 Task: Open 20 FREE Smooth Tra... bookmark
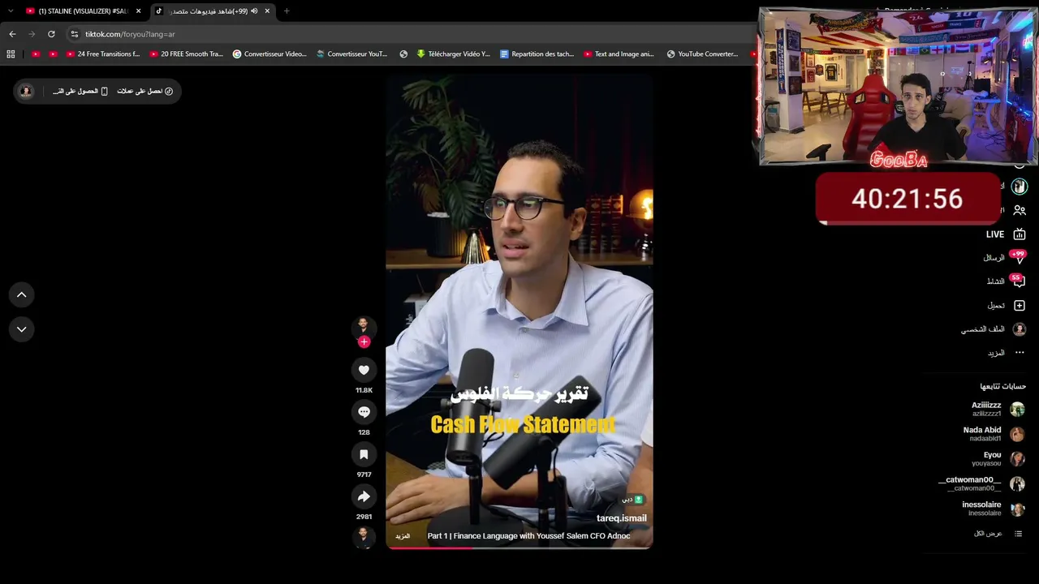(187, 54)
